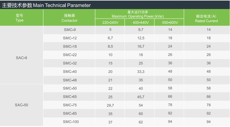Image resolution: width=230 pixels, height=127 pixels.
Task: Select the 29.7 kVar value for SMC-75
Action: coord(110,105)
